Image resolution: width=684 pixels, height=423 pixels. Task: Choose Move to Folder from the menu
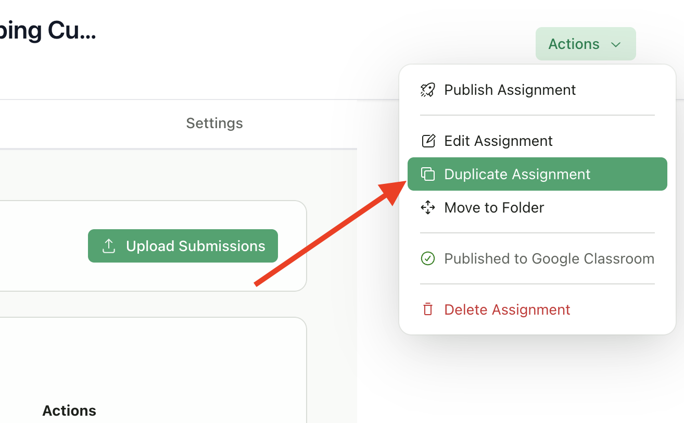point(494,207)
